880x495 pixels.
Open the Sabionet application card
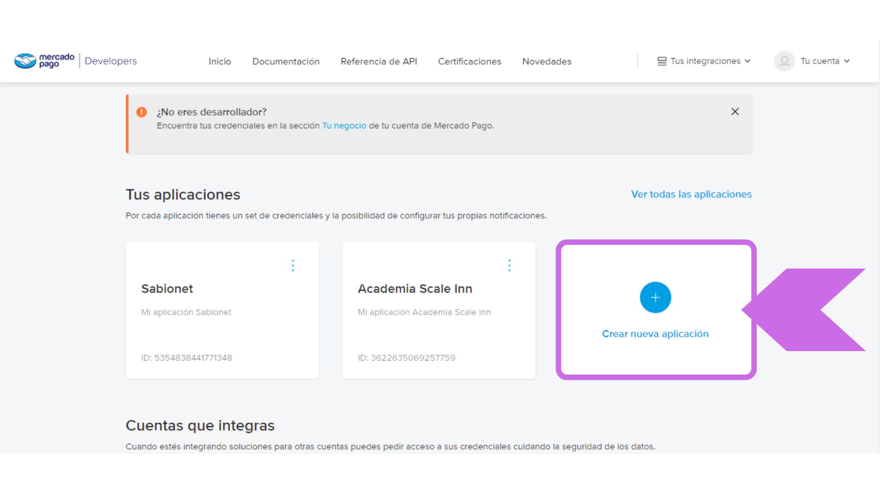(x=222, y=310)
